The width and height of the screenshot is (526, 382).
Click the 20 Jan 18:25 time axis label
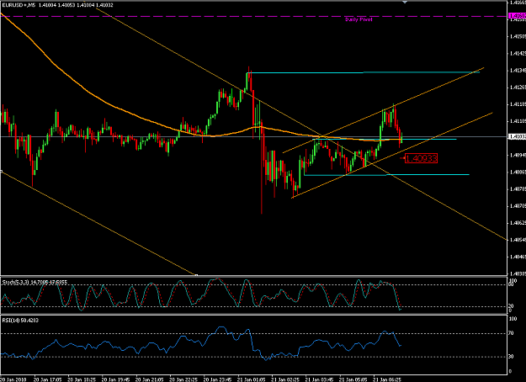tap(82, 379)
